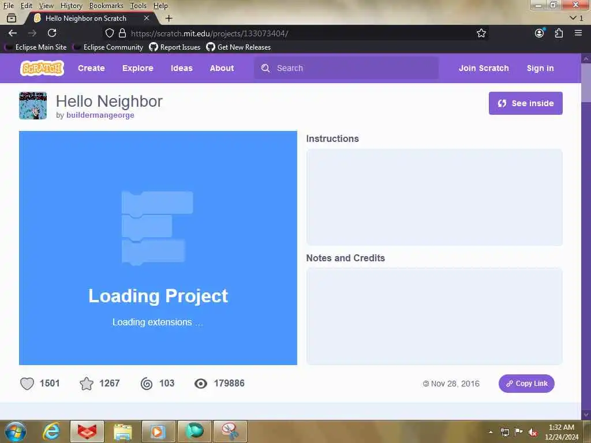The width and height of the screenshot is (591, 443).
Task: Open the Windows Start button
Action: (16, 431)
